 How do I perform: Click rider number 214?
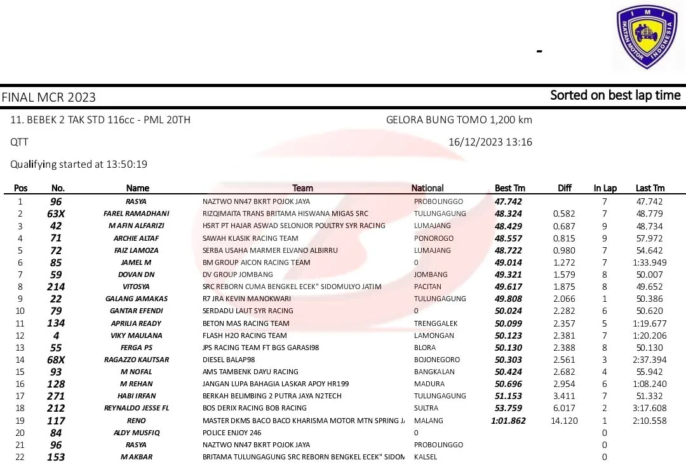click(56, 287)
